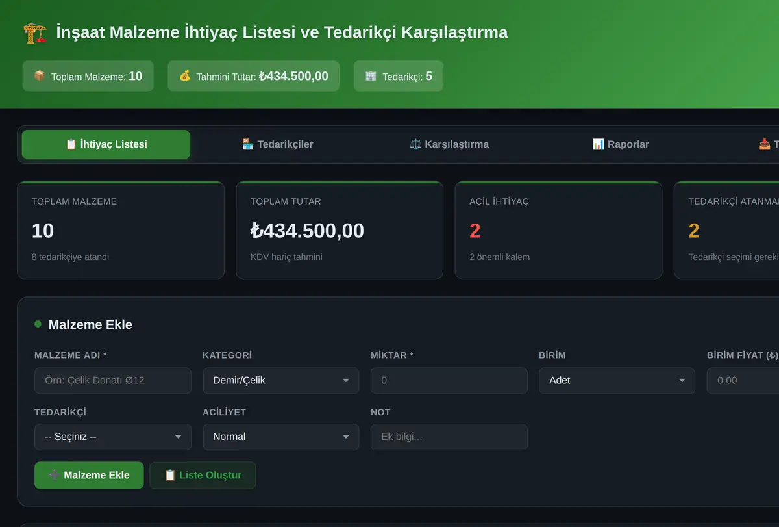Click the green Malzeme Ekle button
Screen dimensions: 779x527
click(x=89, y=475)
